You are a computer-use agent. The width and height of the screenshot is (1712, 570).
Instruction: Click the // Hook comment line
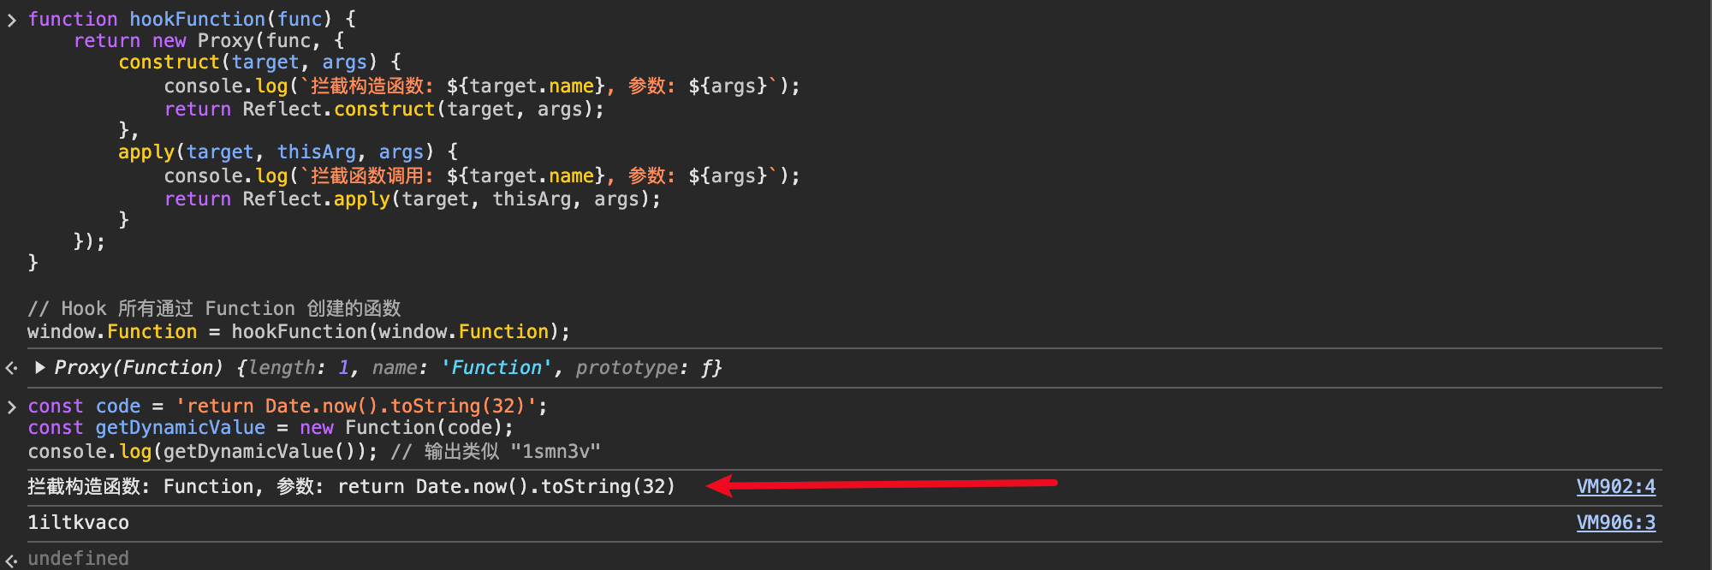pos(214,309)
